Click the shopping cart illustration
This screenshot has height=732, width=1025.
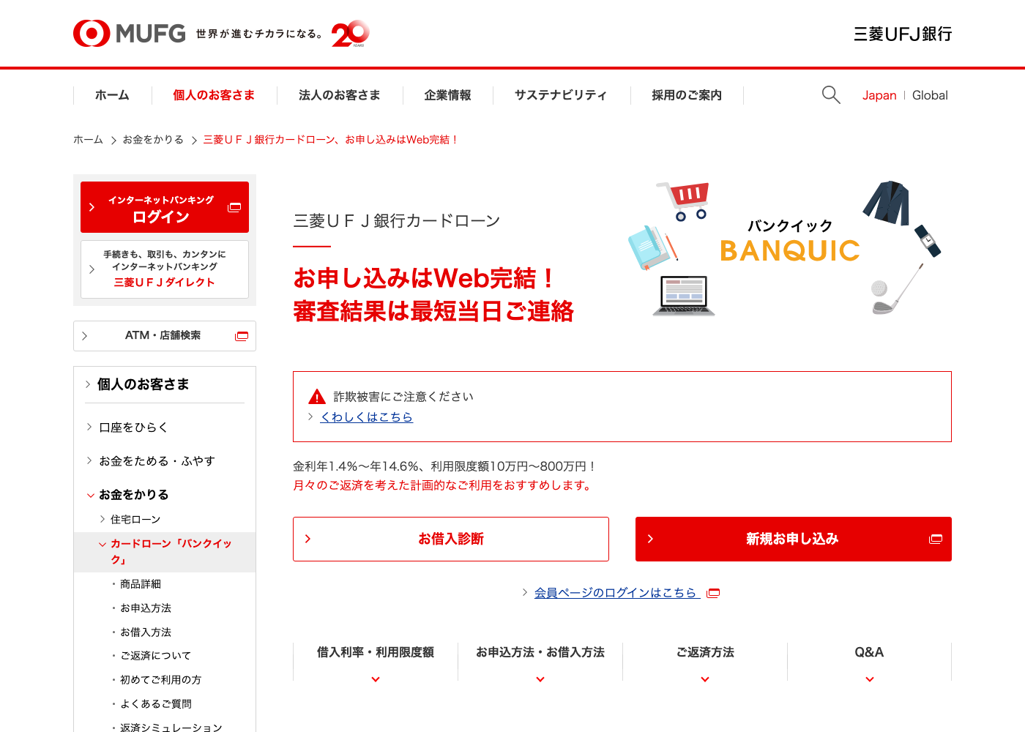684,201
